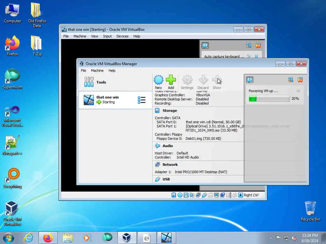
Task: Open Help menu in the VM window
Action: pos(137,36)
